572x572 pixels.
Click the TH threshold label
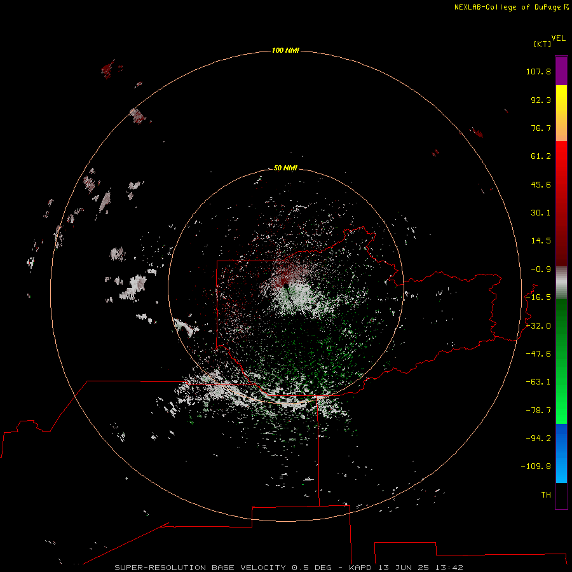point(546,494)
